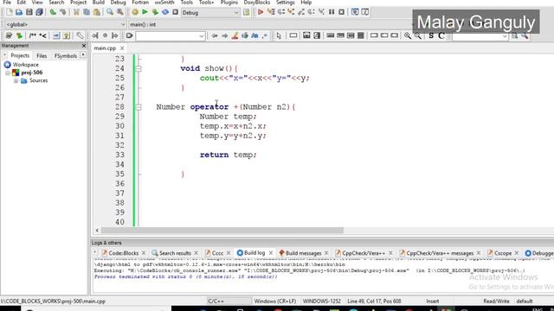Click the Run to cursor debug icon
This screenshot has height=311, width=554.
tap(271, 12)
